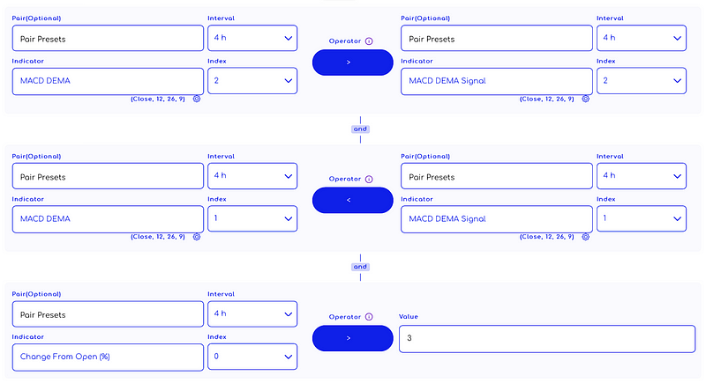Toggle the second 'and' connector between conditions
Viewport: 706px width, 383px height.
pyautogui.click(x=360, y=266)
